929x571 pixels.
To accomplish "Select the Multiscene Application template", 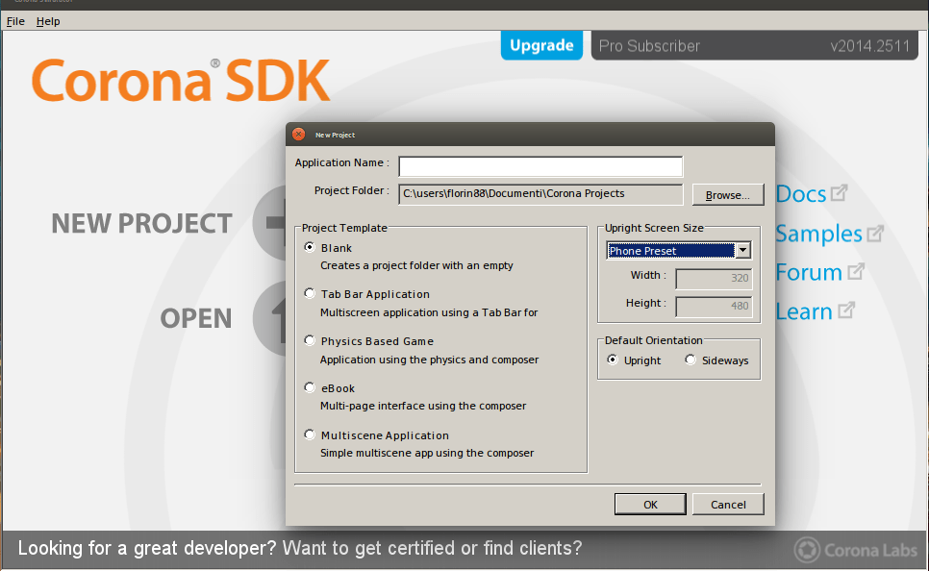I will [310, 434].
